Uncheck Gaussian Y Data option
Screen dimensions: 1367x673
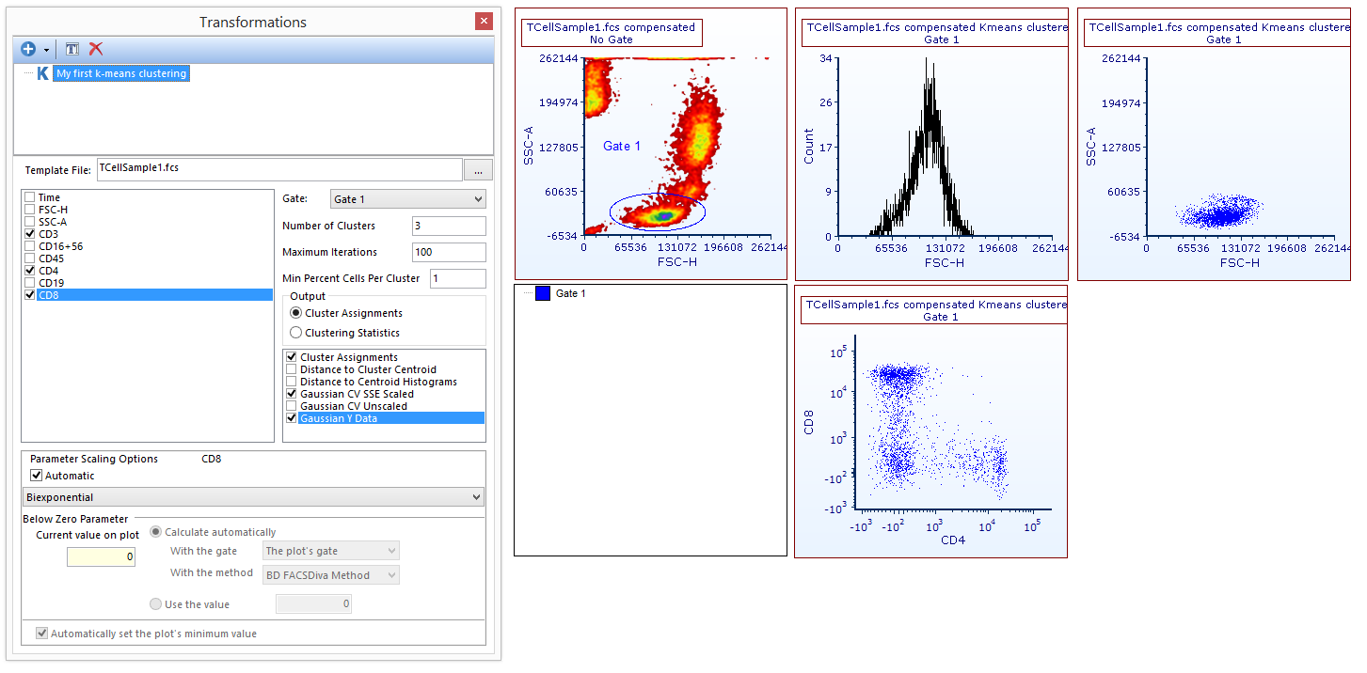292,418
